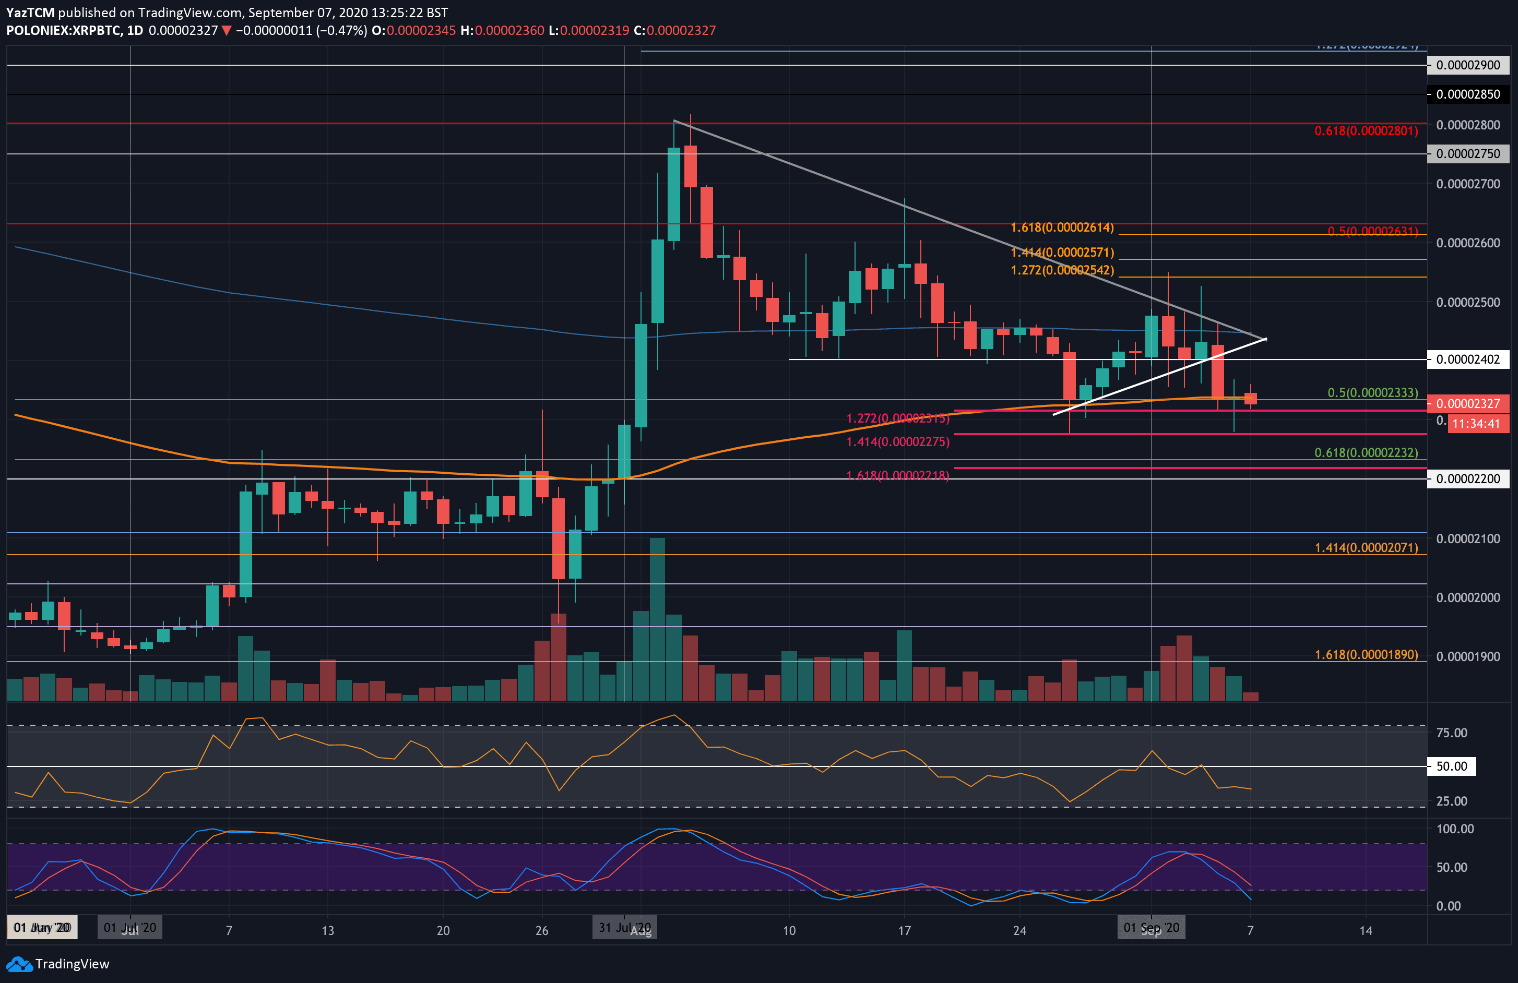This screenshot has width=1518, height=983.
Task: Click the RSI 50.00 level label
Action: pos(1452,766)
